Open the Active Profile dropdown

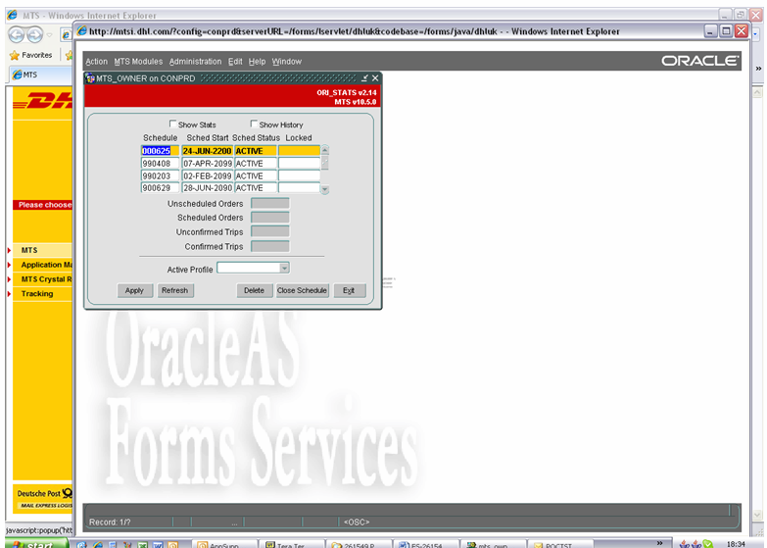284,268
